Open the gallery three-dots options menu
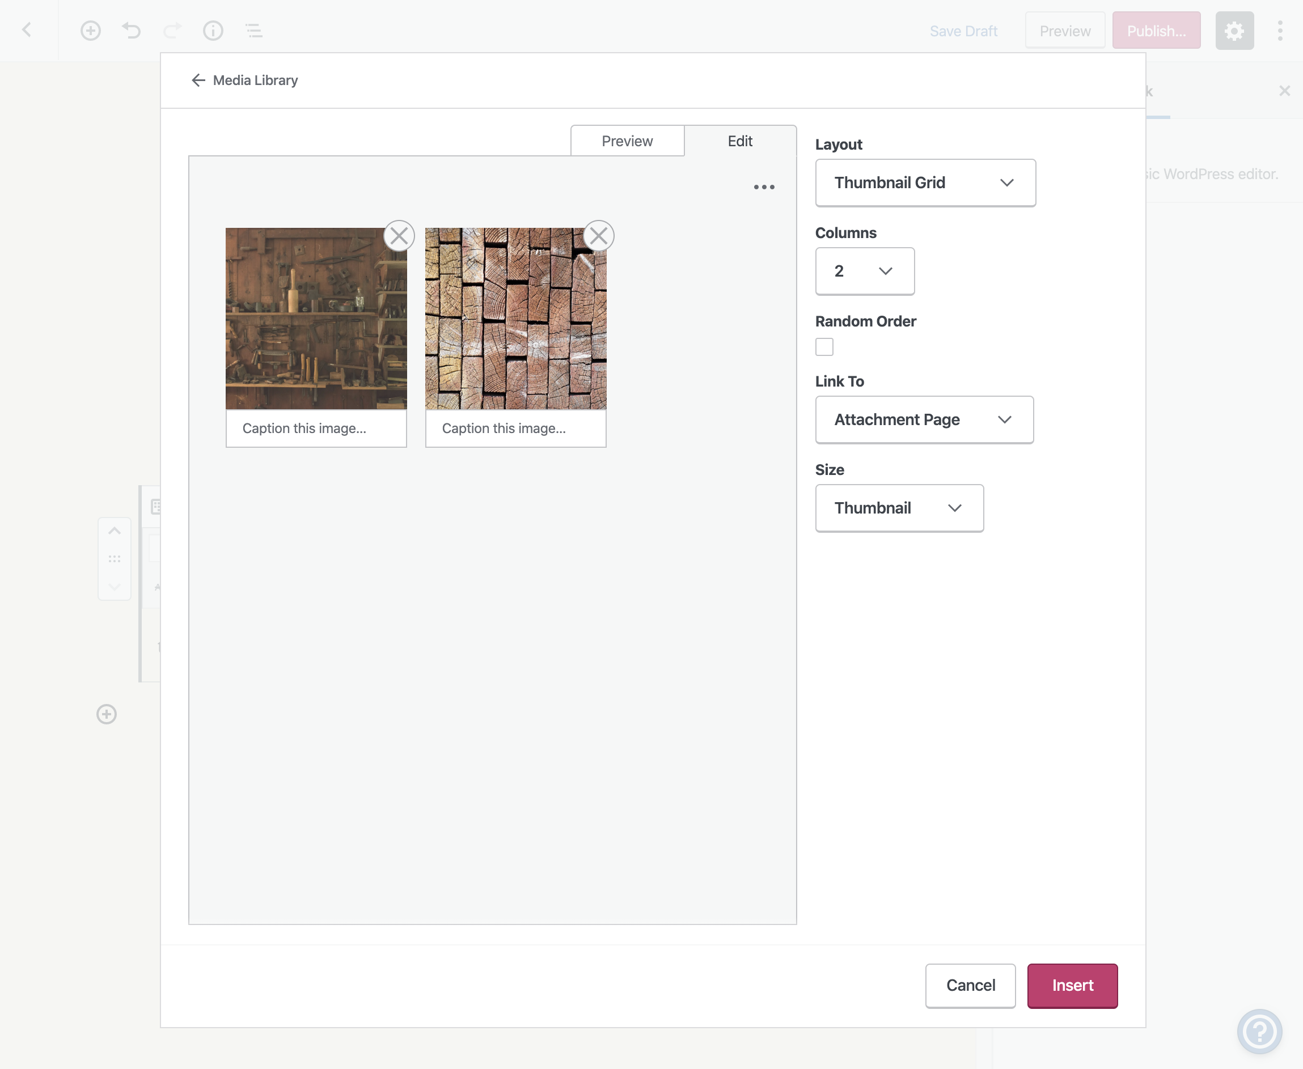Viewport: 1303px width, 1069px height. (764, 187)
